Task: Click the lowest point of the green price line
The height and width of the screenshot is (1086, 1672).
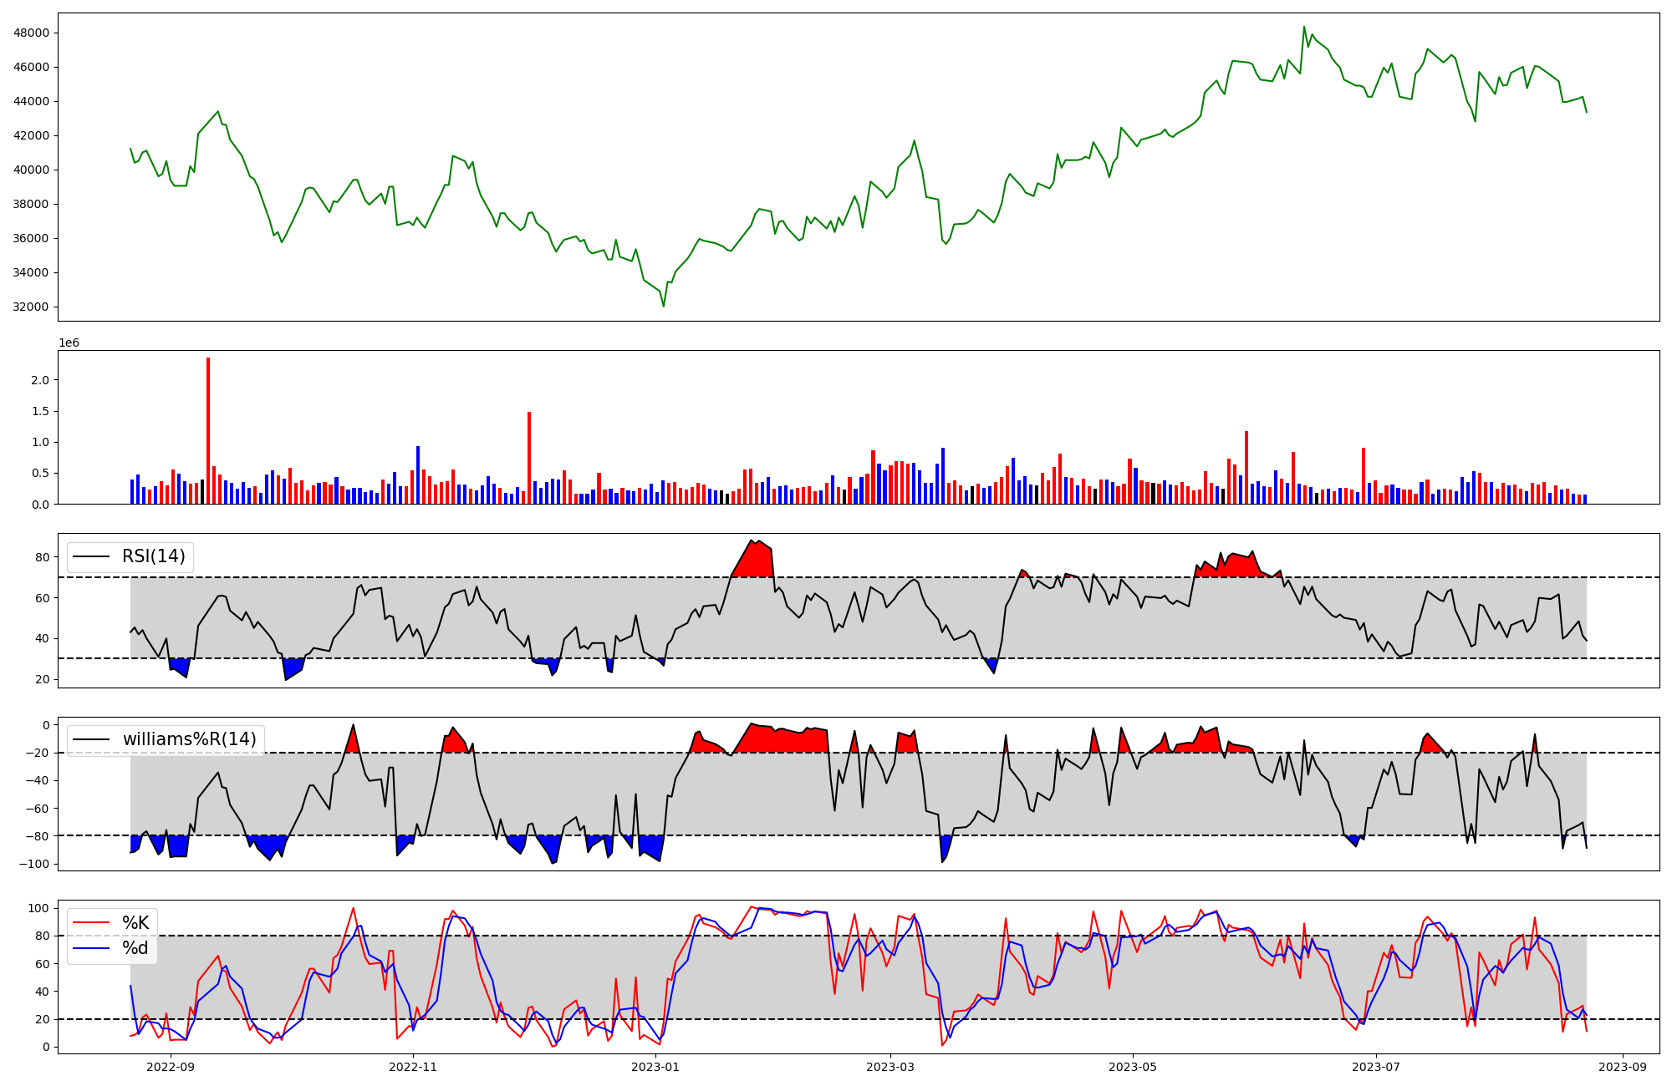Action: pyautogui.click(x=664, y=306)
